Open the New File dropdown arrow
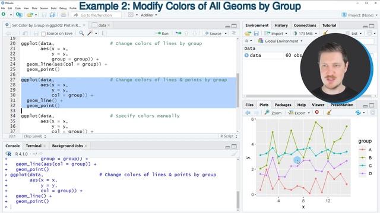 (x=11, y=15)
